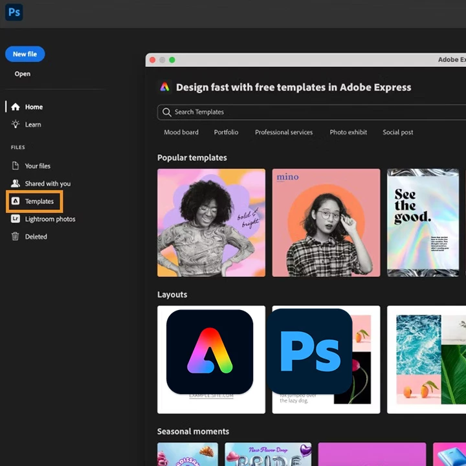Select the Social post category
Viewport: 466px width, 466px height.
(397, 132)
